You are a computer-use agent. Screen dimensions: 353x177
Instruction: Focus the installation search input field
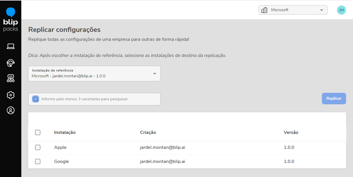94,99
